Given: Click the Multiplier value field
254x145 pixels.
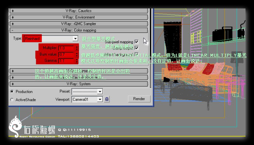Looking at the screenshot, I should click(66, 48).
